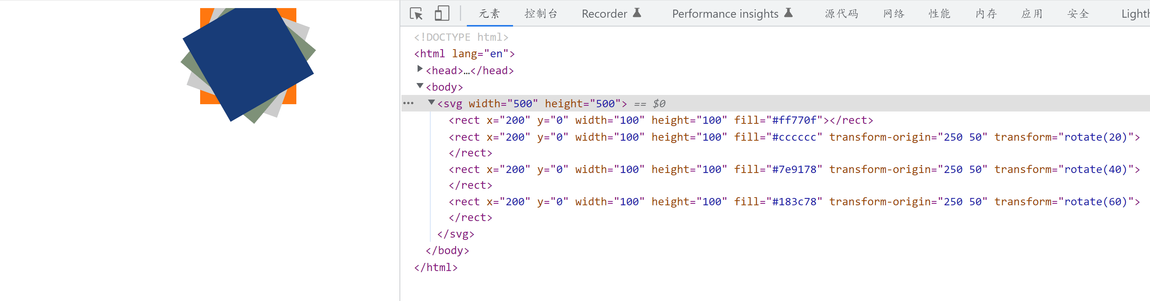Click the Performance insights flask icon
This screenshot has height=301, width=1150.
(788, 13)
